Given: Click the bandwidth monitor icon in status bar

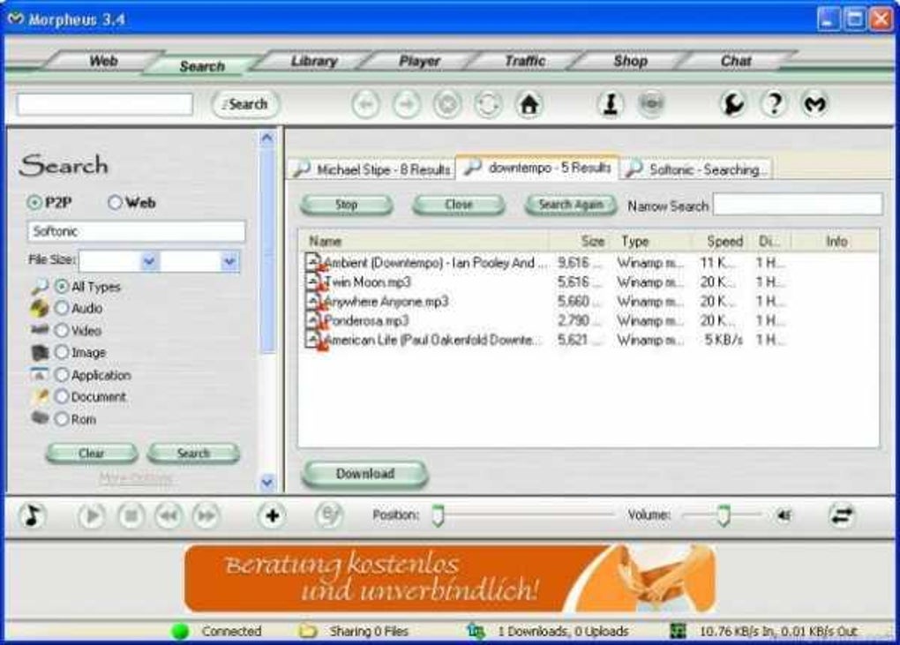Looking at the screenshot, I should (678, 631).
